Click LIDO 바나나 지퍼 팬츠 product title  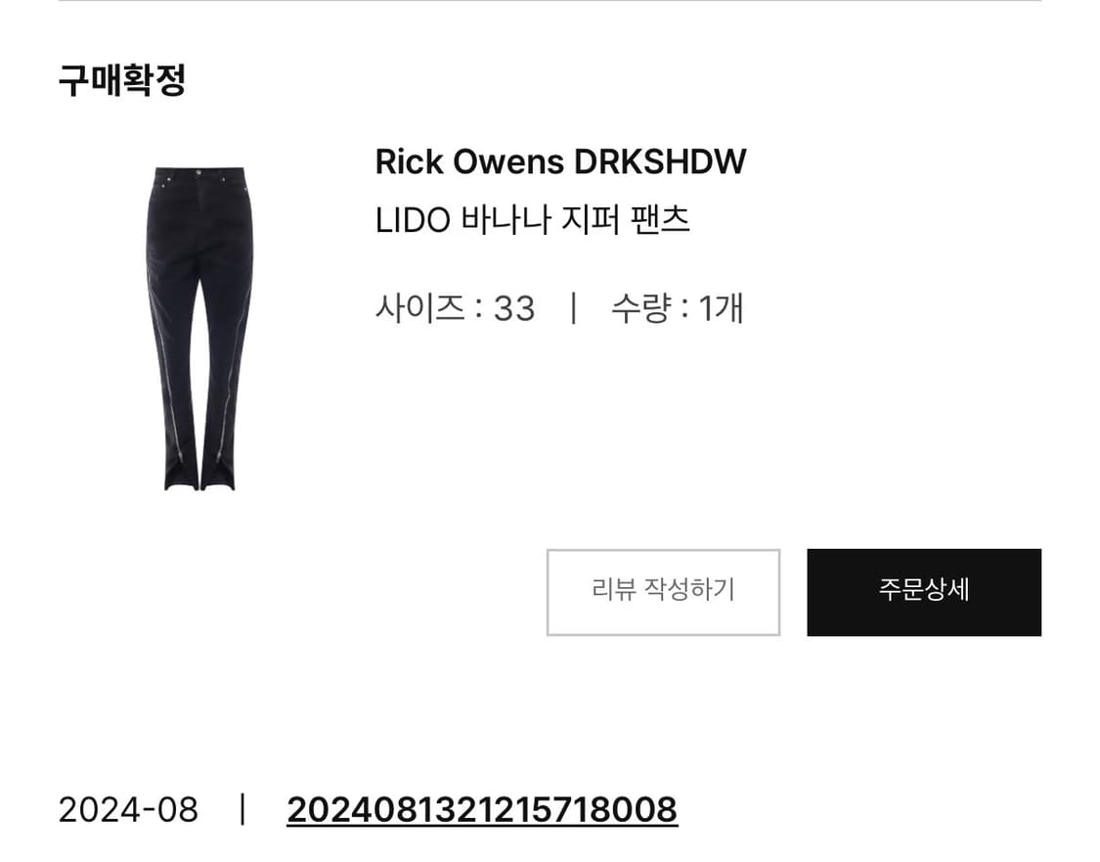(x=533, y=220)
